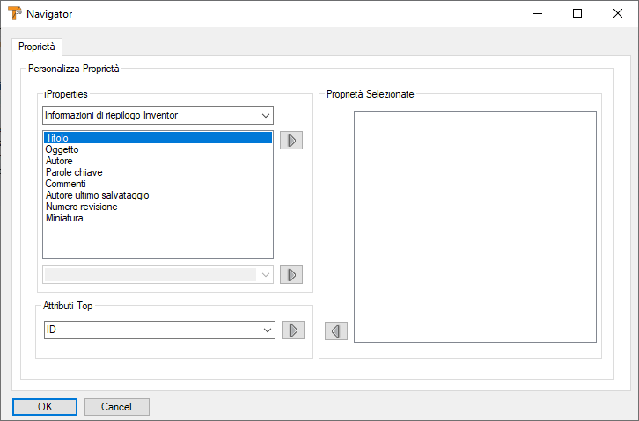The height and width of the screenshot is (421, 639).
Task: Click the Navigator app icon in title bar
Action: 15,13
